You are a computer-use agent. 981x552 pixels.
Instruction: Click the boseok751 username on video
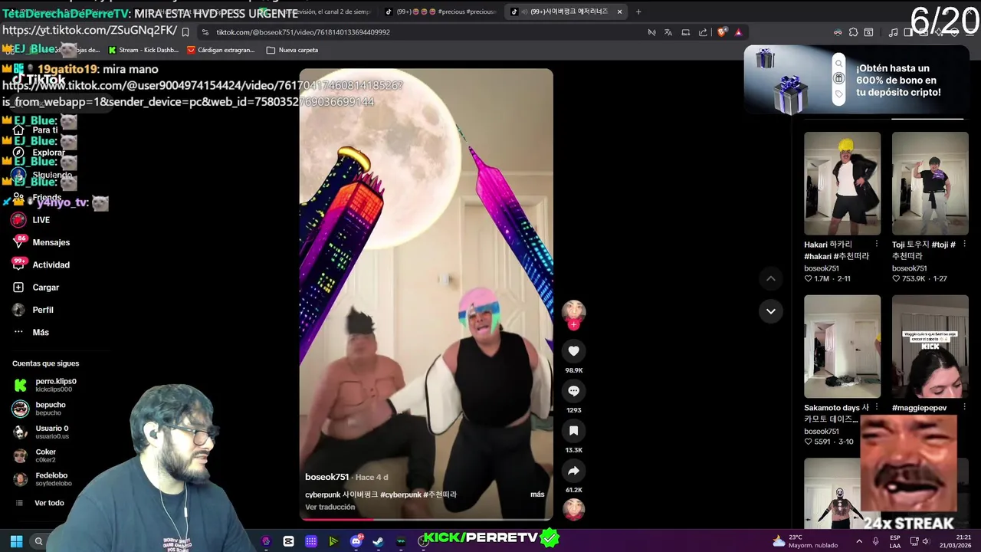coord(326,477)
